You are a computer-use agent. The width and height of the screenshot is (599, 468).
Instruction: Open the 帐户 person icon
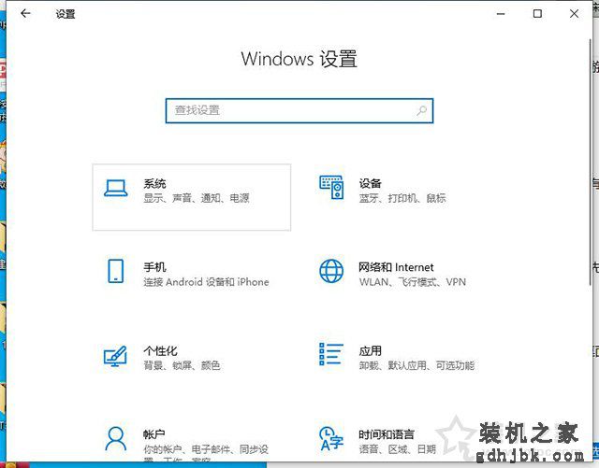coord(116,439)
